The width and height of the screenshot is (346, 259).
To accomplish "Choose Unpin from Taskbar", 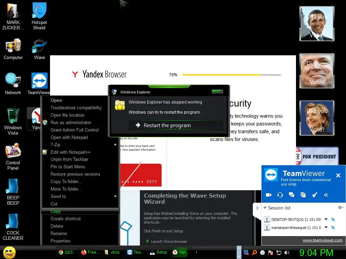I will [80, 159].
